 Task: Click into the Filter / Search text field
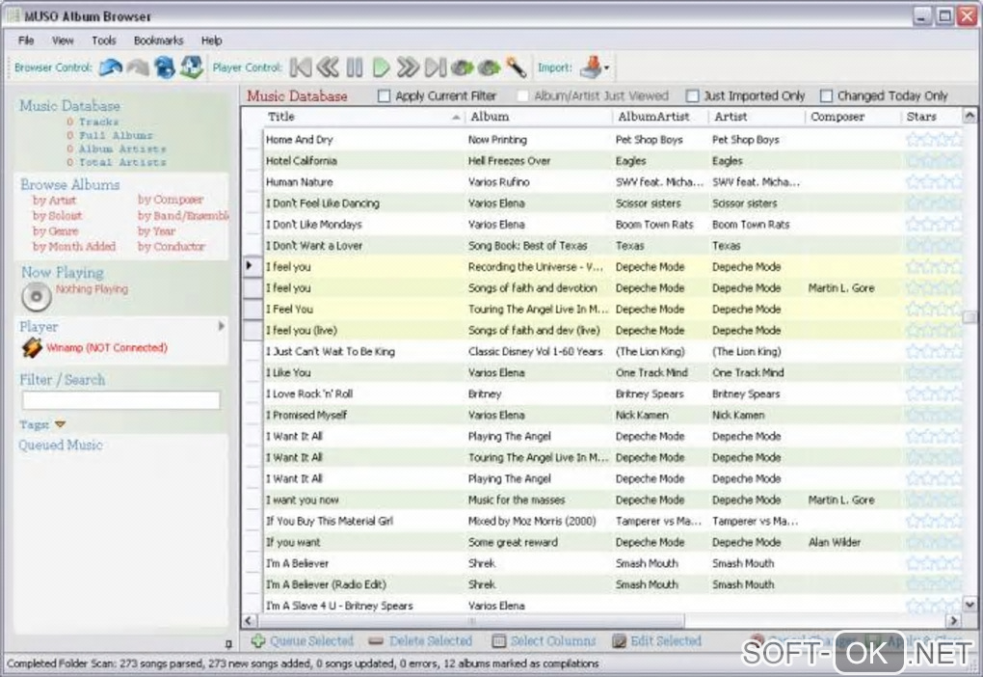click(120, 400)
